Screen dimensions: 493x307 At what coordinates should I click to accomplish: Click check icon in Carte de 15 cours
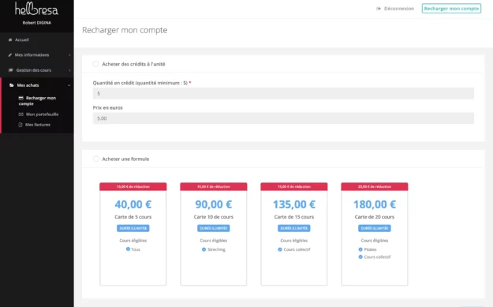280,249
